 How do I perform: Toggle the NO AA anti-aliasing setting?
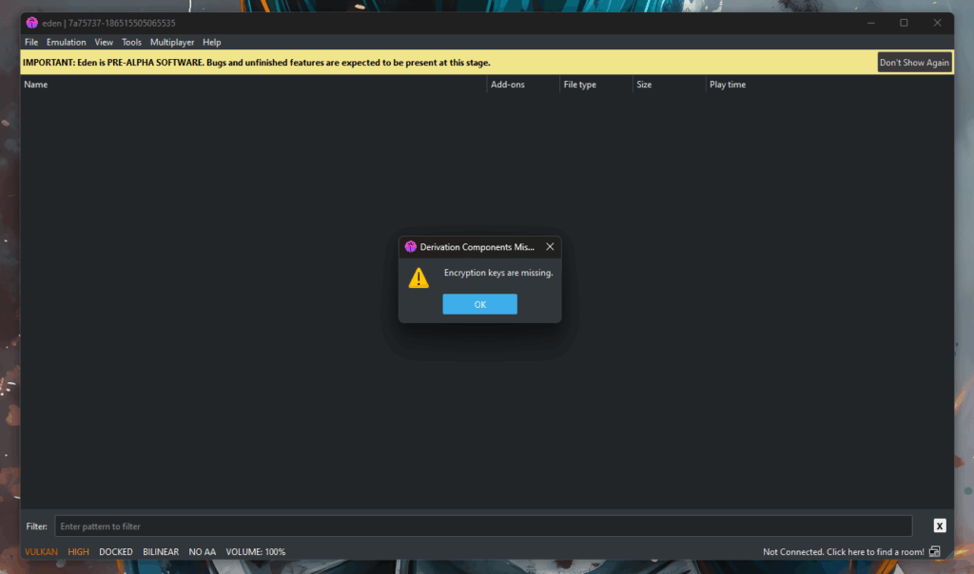point(202,551)
